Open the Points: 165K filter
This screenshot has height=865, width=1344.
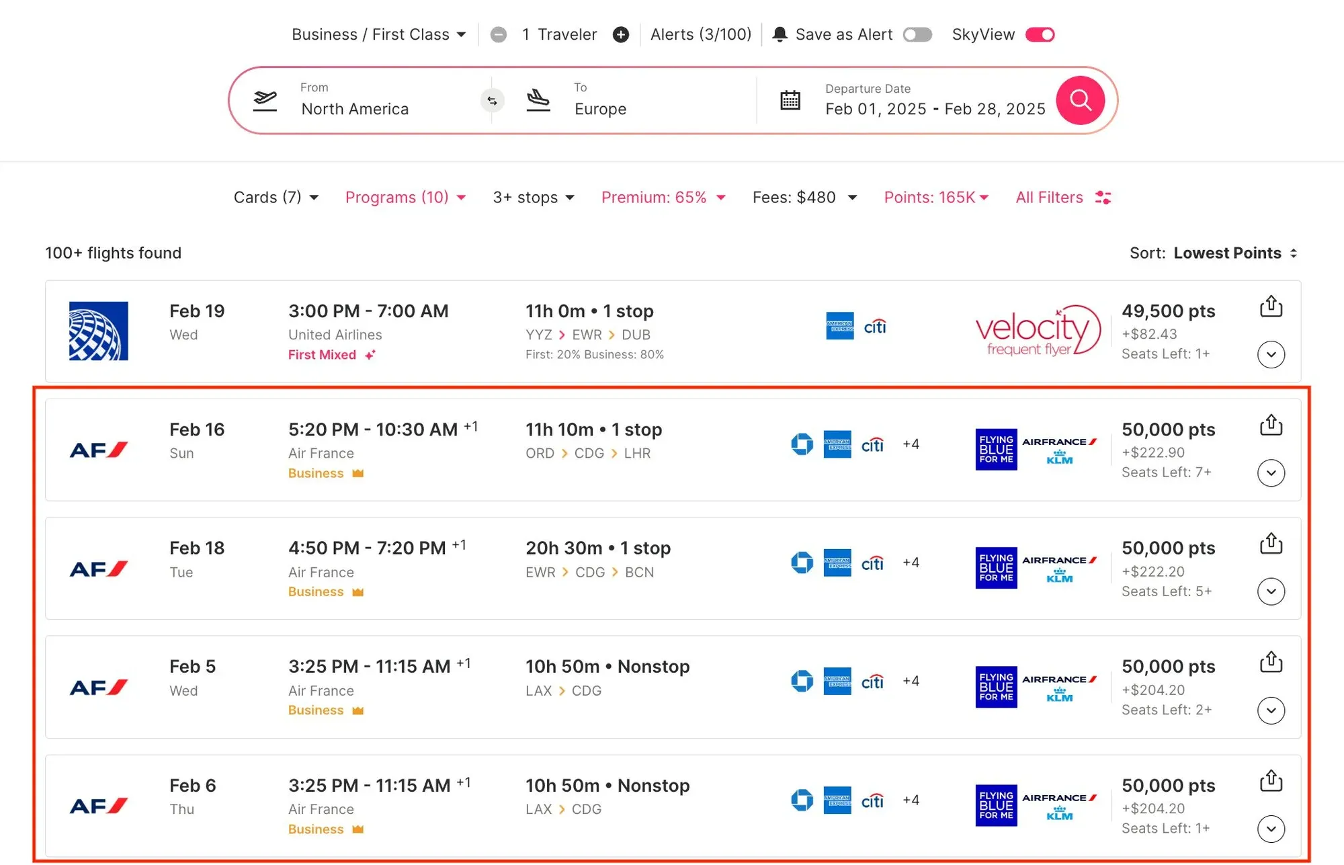tap(935, 198)
